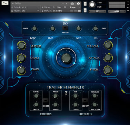Toggle the EQ ON/OFF switch

(65, 28)
